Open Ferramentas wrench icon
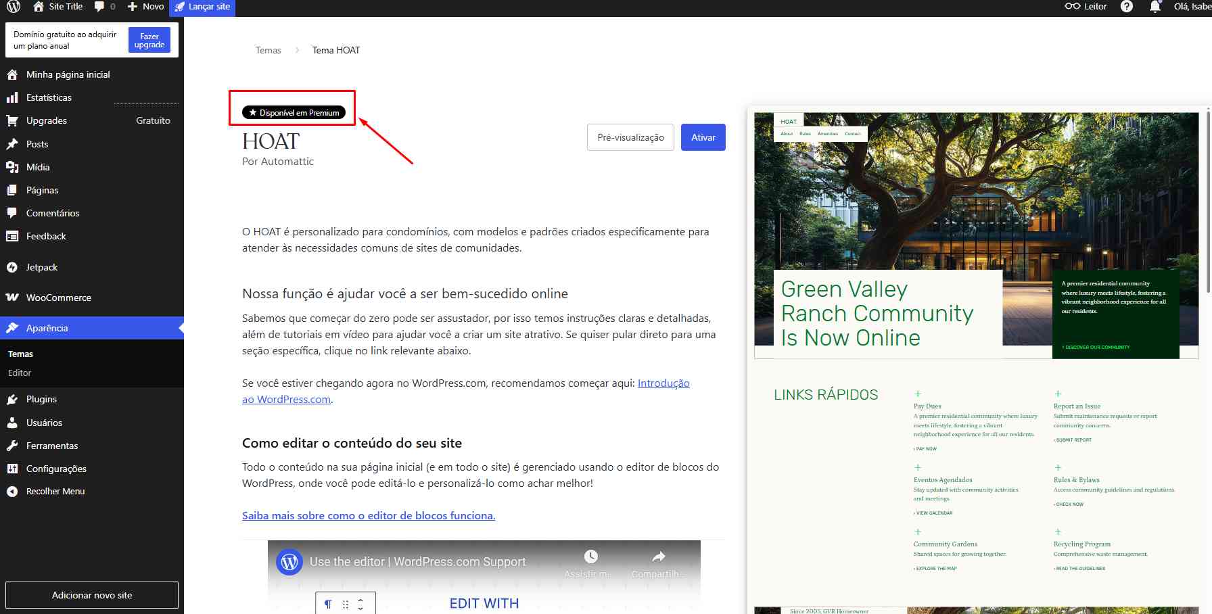Screen dimensions: 1212x614 click(x=12, y=446)
